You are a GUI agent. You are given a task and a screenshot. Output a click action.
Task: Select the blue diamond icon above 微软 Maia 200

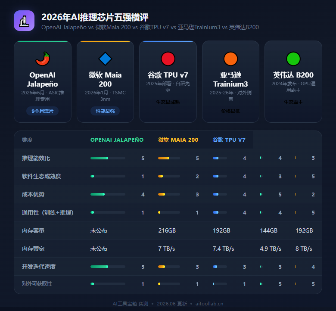[x=105, y=59]
